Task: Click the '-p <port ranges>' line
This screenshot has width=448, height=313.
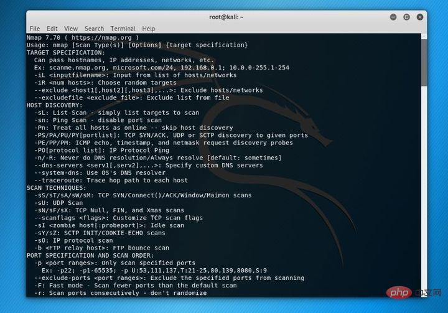Action: tap(115, 263)
